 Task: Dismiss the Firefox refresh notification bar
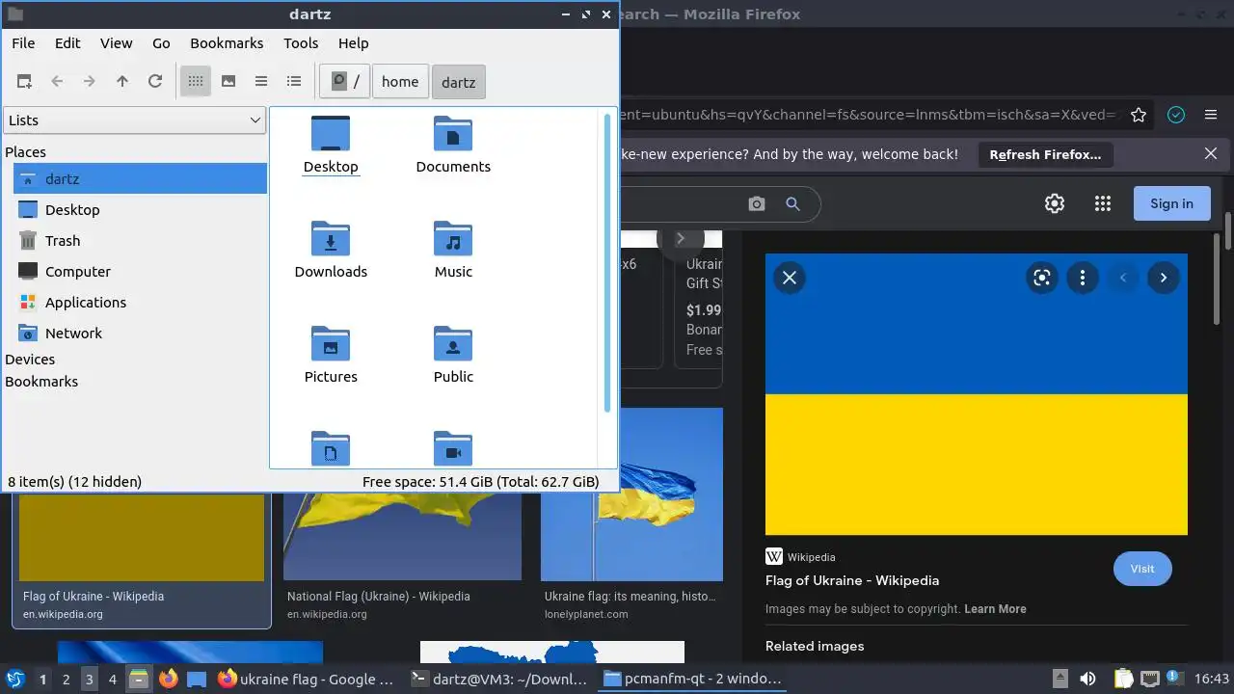click(1211, 154)
